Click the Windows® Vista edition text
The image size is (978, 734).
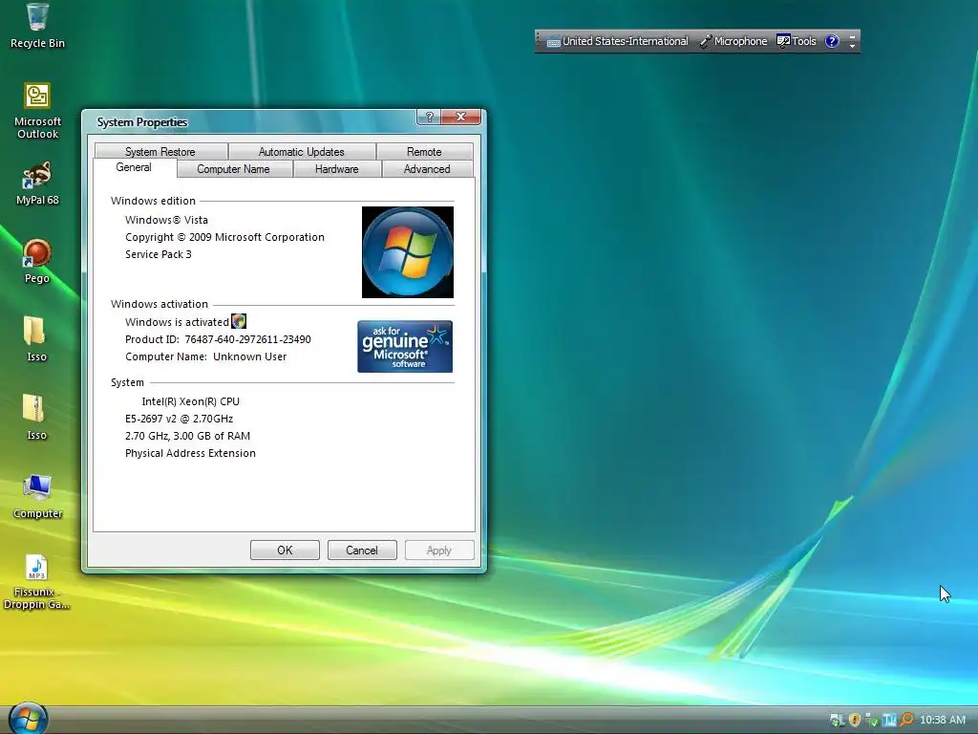click(166, 220)
